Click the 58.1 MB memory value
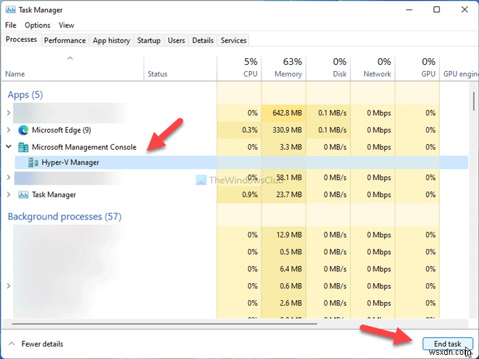Image resolution: width=479 pixels, height=359 pixels. [289, 177]
